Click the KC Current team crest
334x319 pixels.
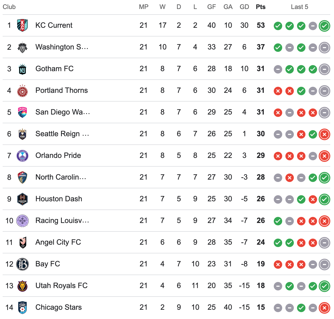click(22, 25)
